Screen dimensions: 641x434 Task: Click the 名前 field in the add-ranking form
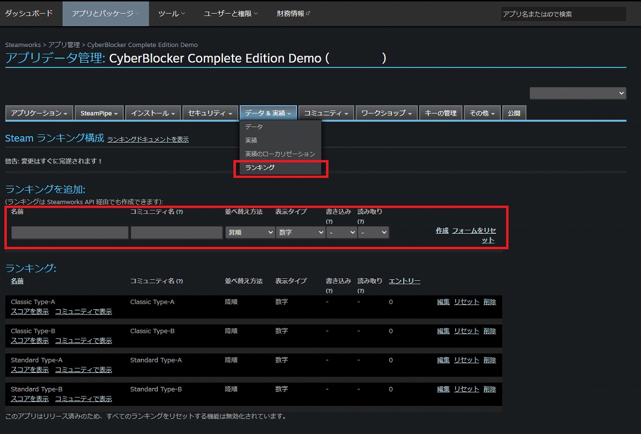[x=70, y=232]
